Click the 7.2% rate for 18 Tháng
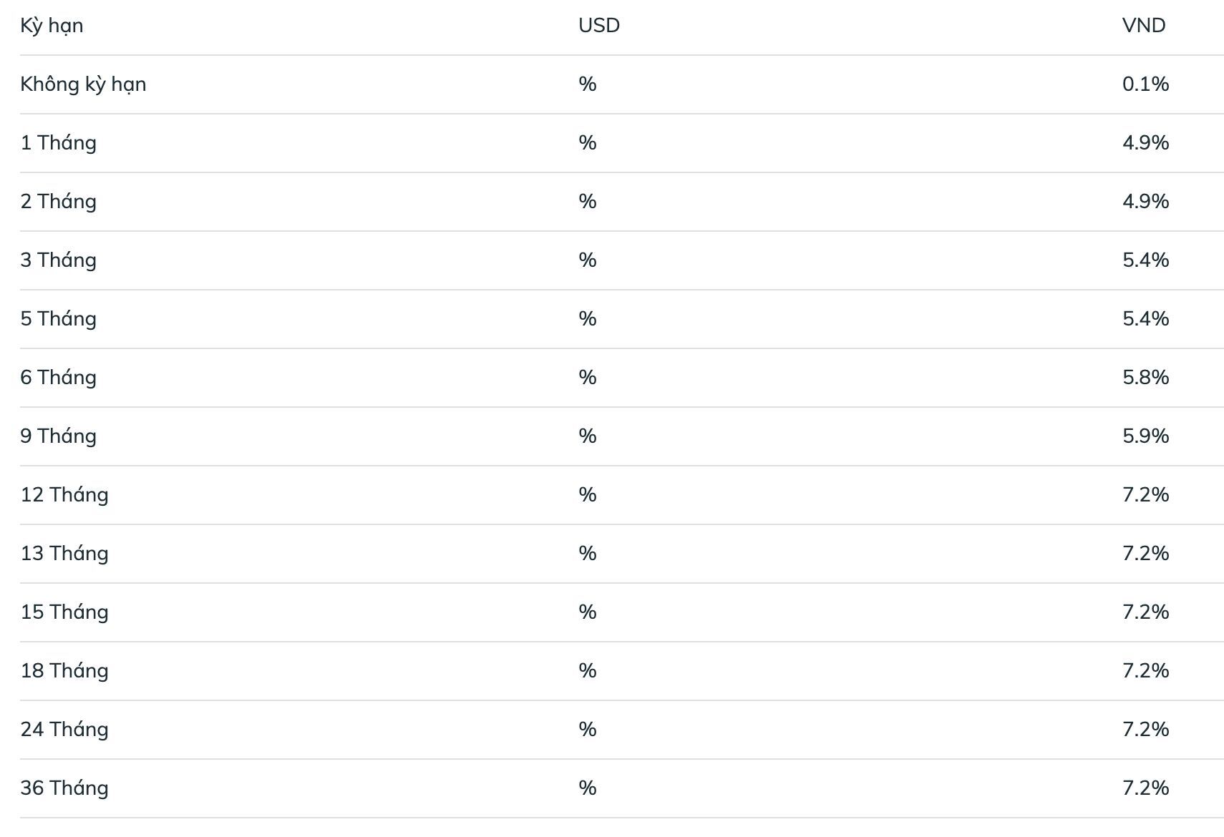Viewport: 1224px width, 837px height. [1145, 671]
